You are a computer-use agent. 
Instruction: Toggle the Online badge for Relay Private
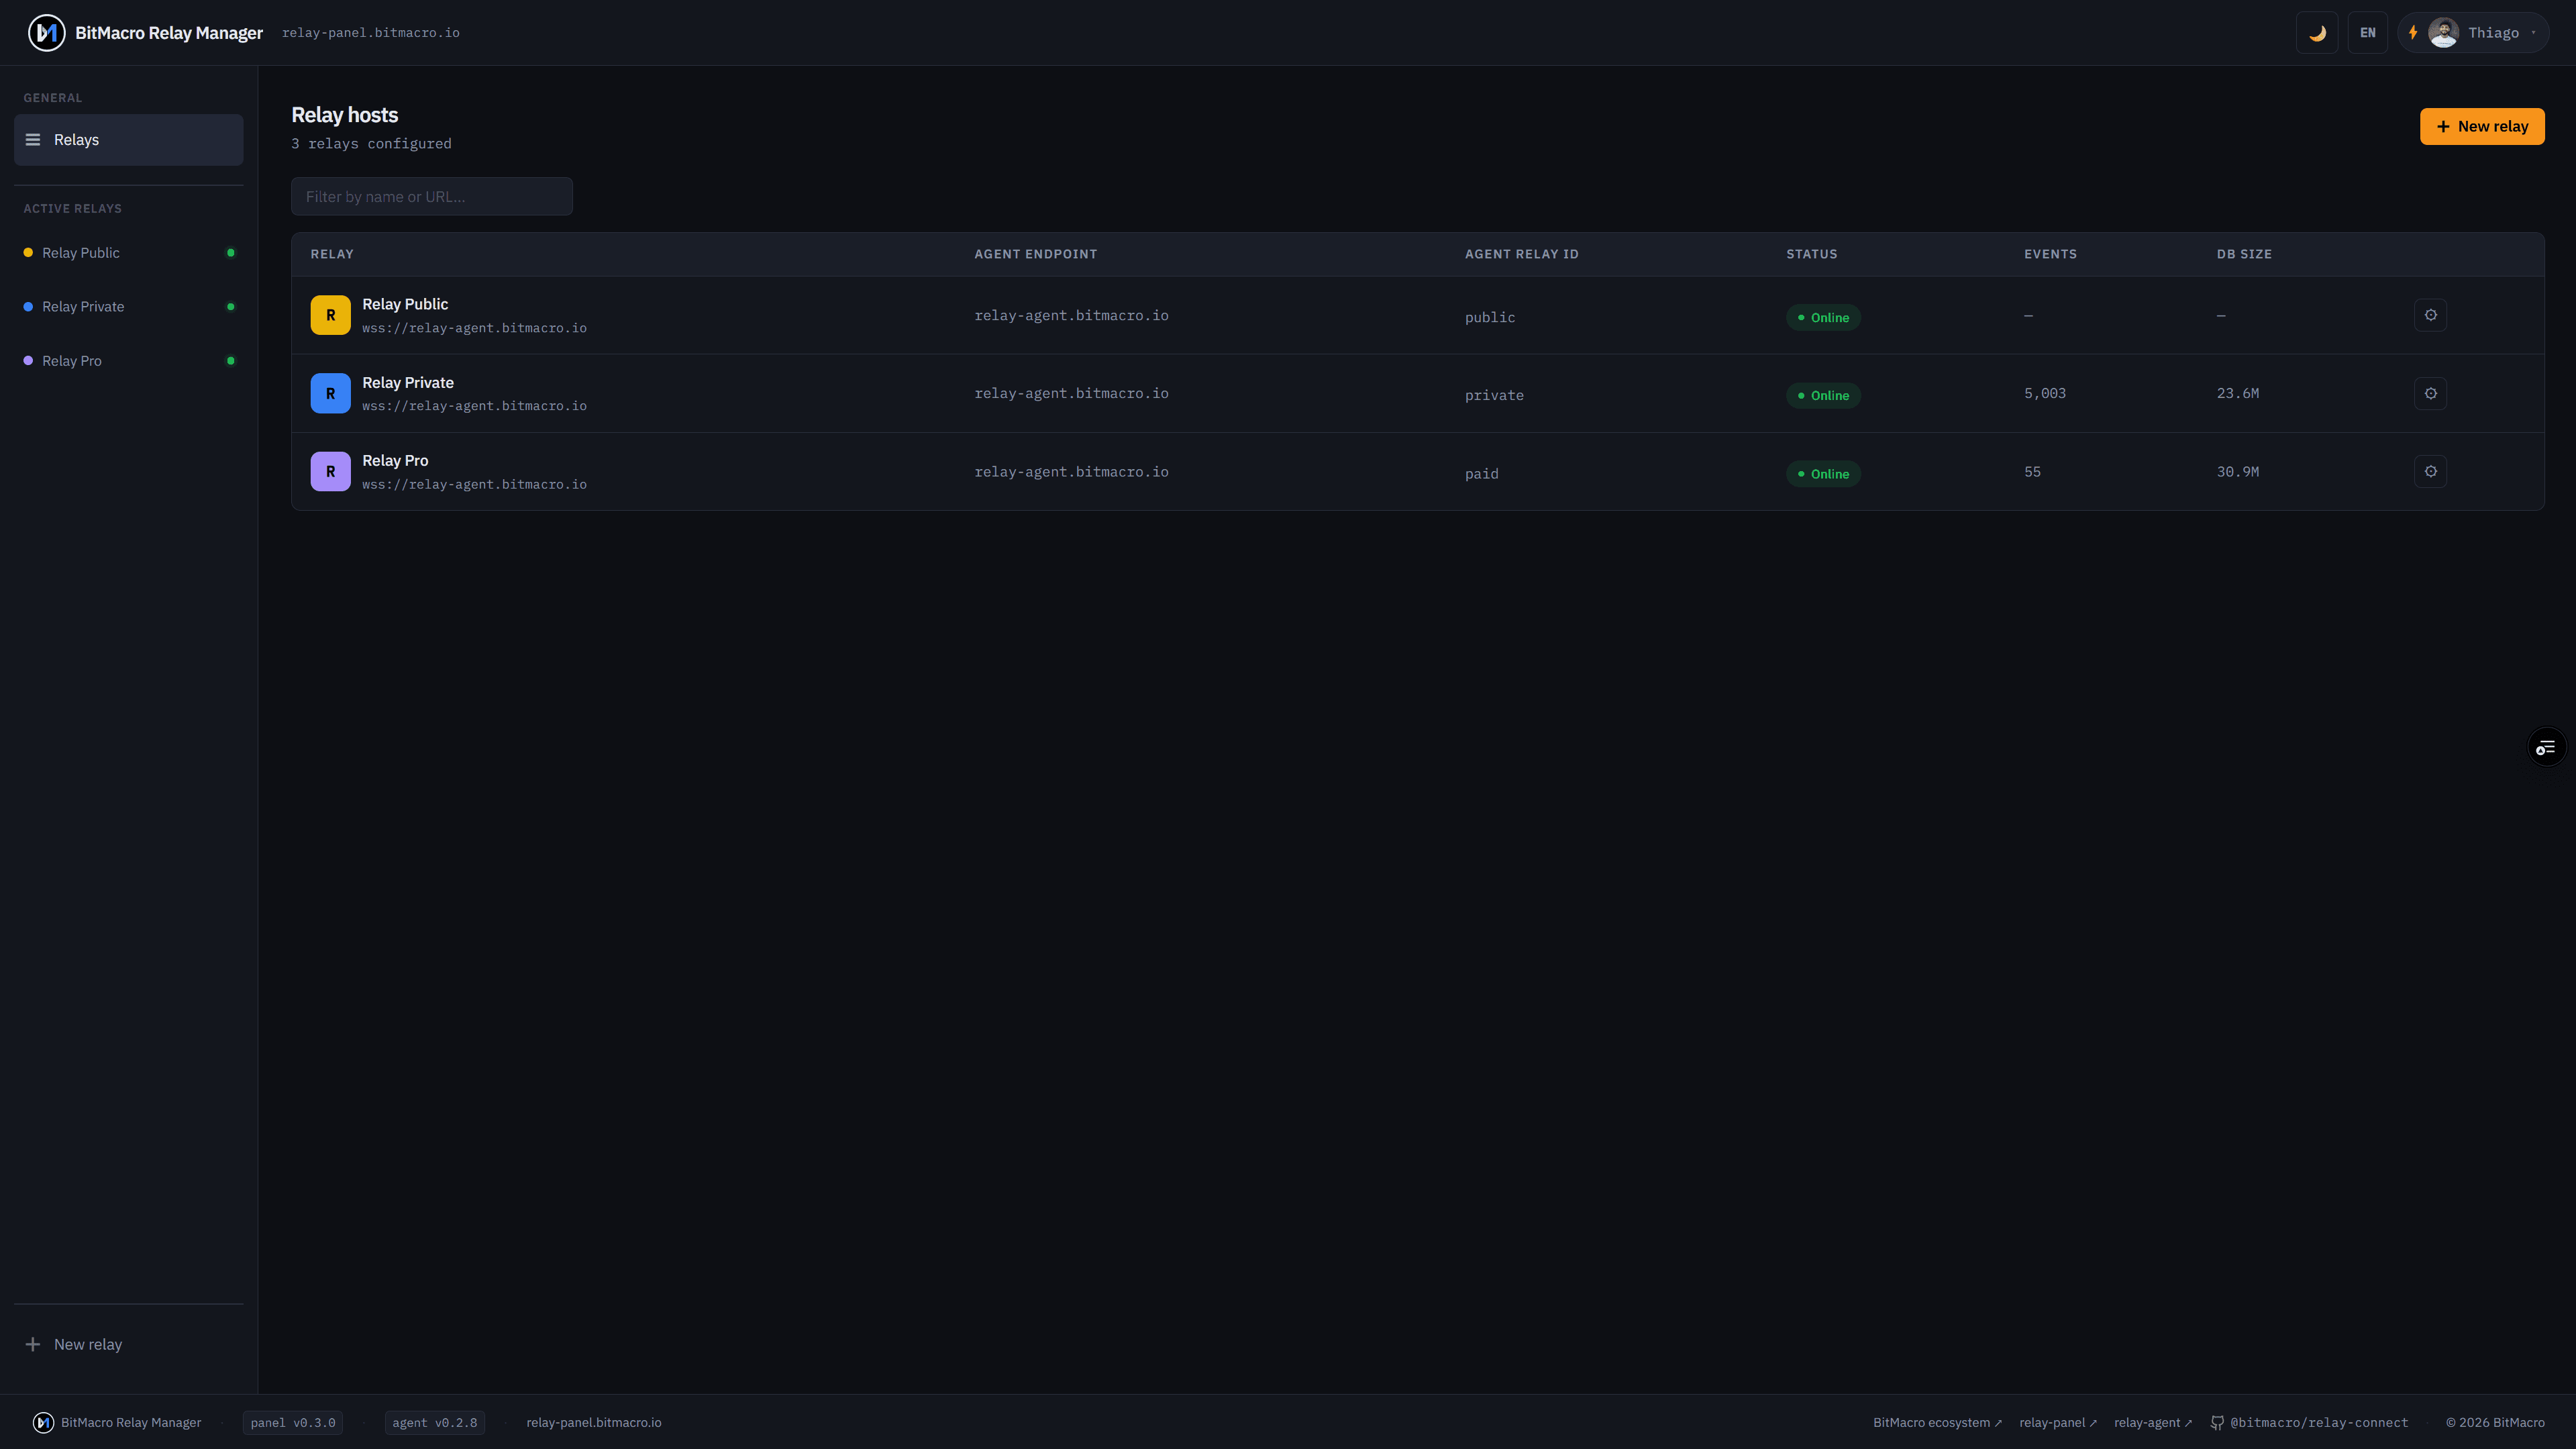1824,394
